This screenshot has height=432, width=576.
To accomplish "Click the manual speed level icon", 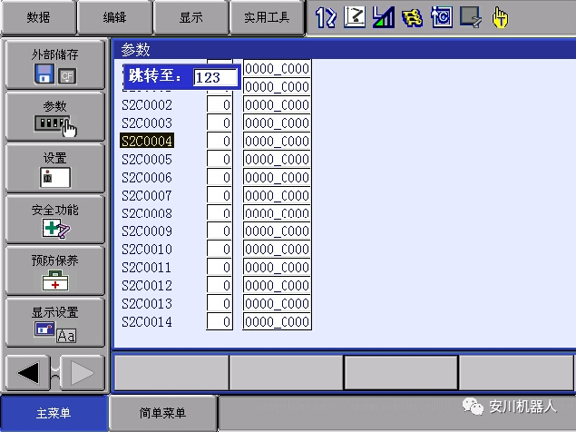I will [383, 17].
